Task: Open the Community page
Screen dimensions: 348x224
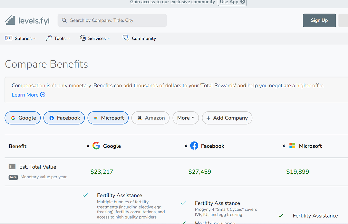Action: [x=140, y=38]
